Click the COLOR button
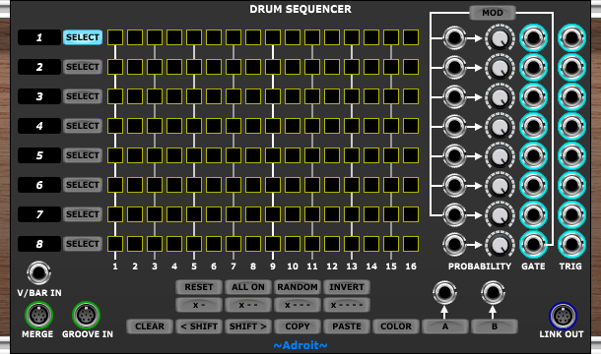 (396, 326)
